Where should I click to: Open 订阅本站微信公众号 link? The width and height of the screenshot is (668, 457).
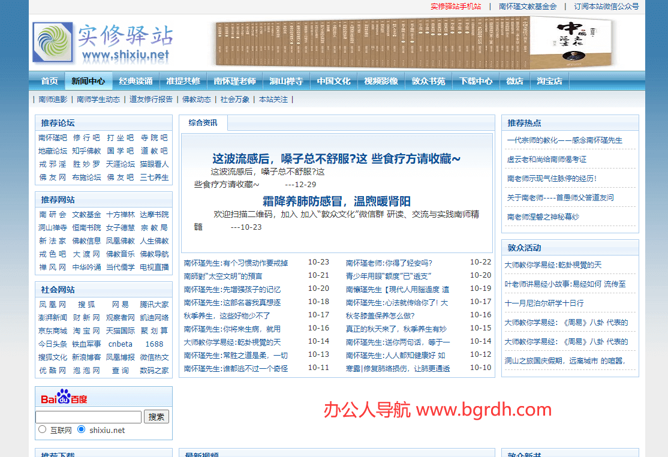pos(606,7)
